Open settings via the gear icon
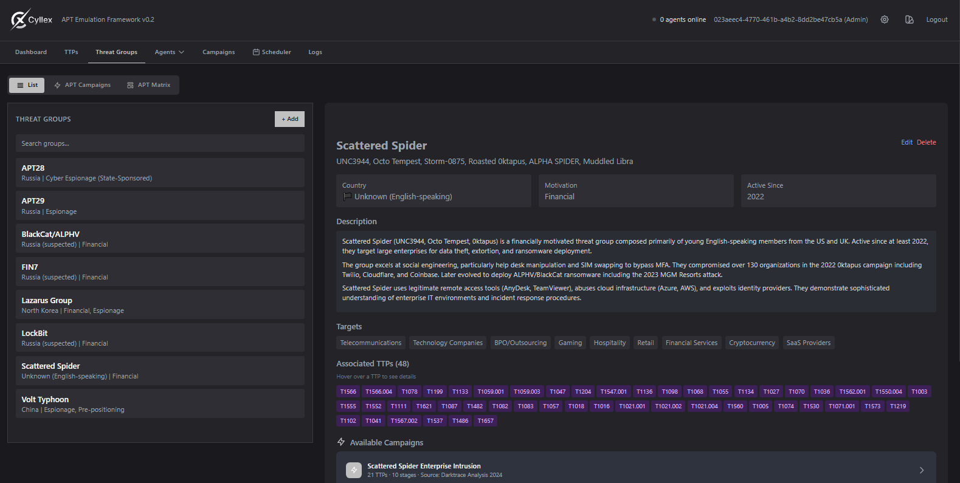 885,19
